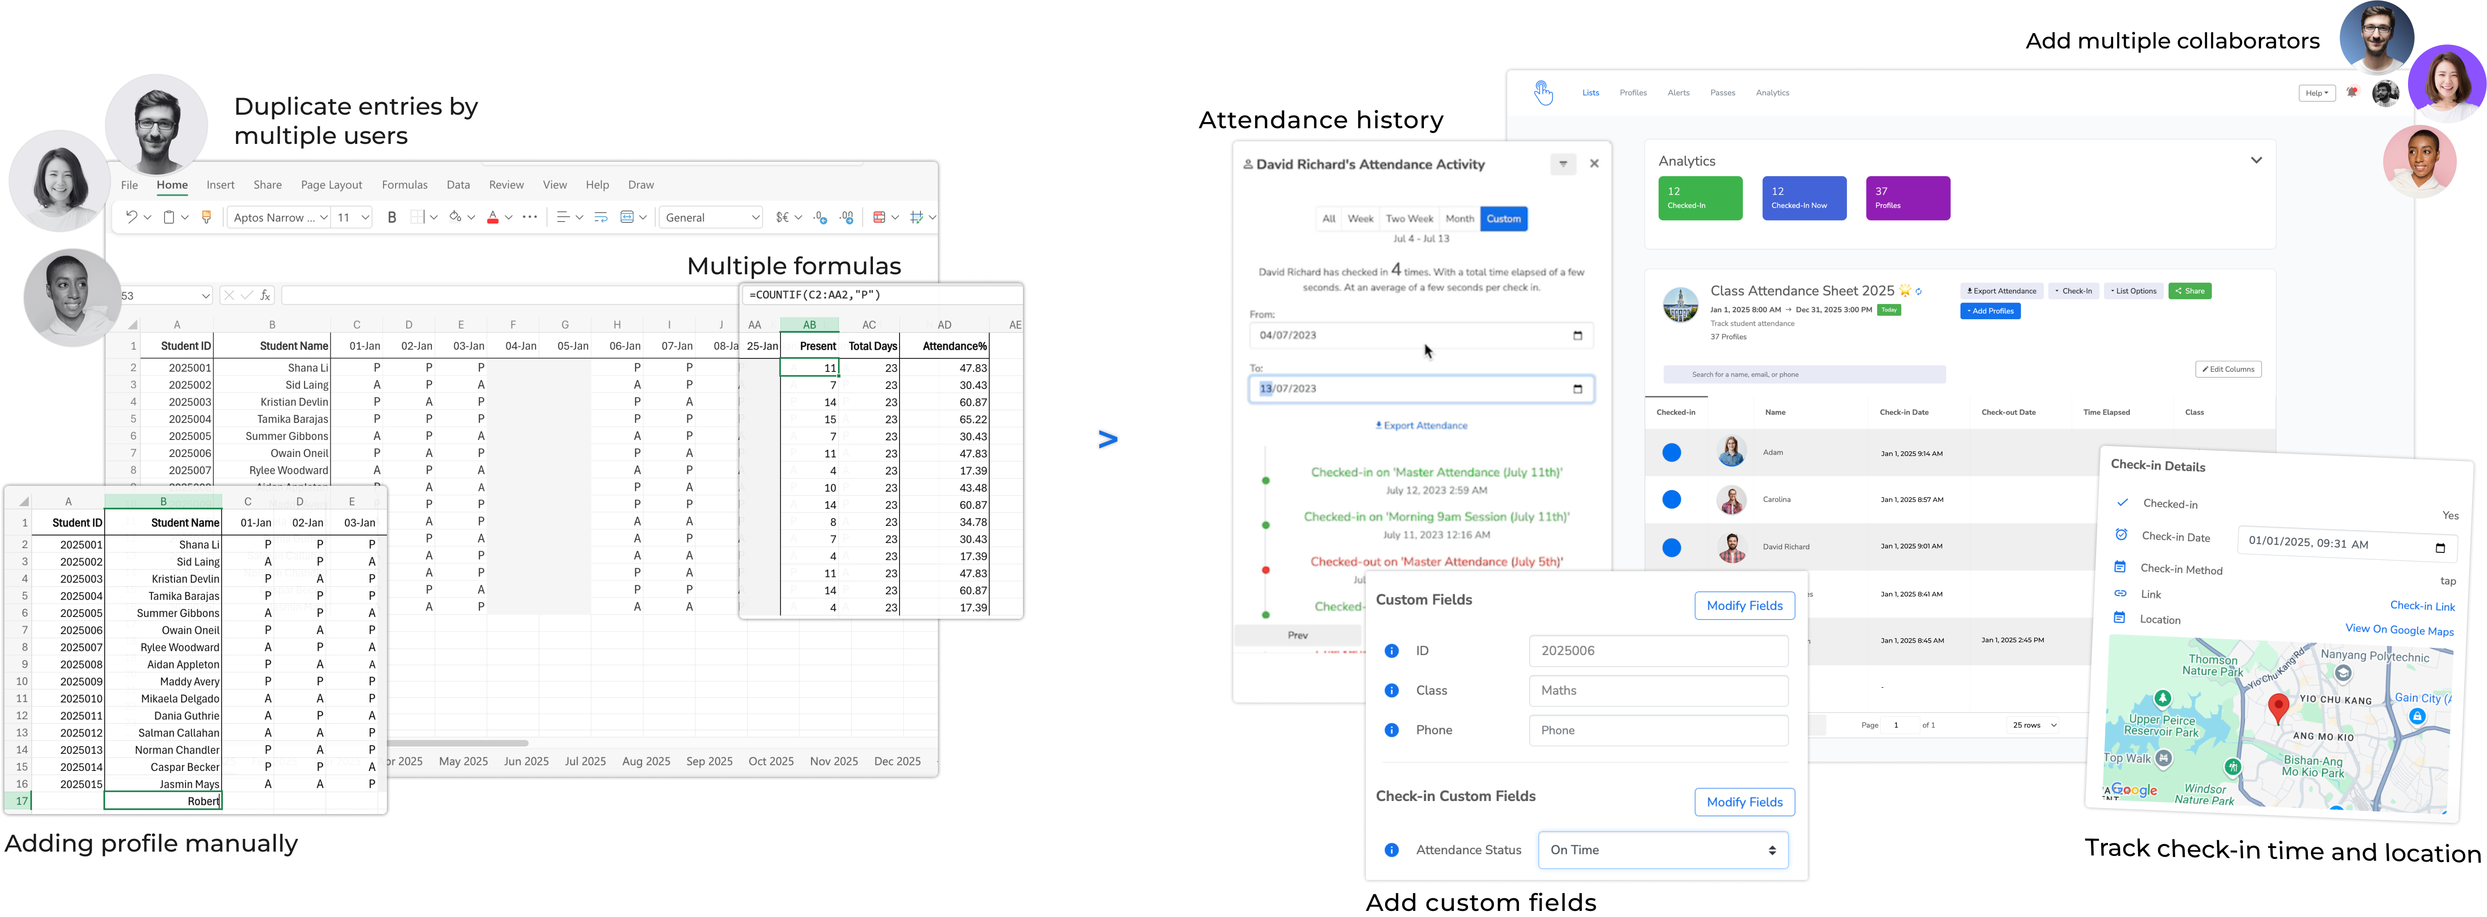Click the Increase Decimal icon
The width and height of the screenshot is (2487, 917).
pos(820,217)
